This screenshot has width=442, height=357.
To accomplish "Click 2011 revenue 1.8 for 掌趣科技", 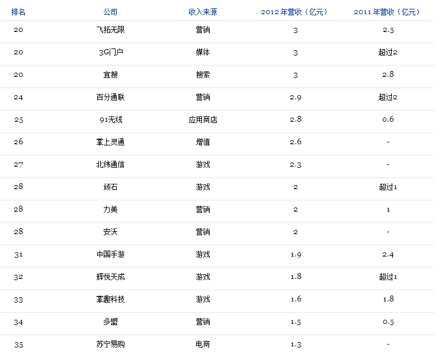I will [x=388, y=299].
